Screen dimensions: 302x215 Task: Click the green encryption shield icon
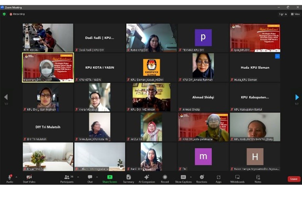[x=4, y=14]
